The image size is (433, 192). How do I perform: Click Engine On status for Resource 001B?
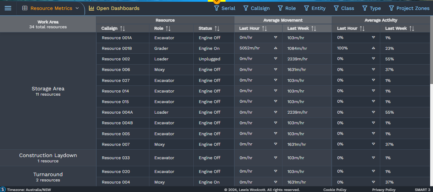click(x=209, y=48)
